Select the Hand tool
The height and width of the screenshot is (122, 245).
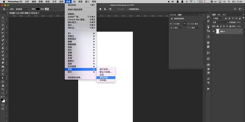(3, 85)
